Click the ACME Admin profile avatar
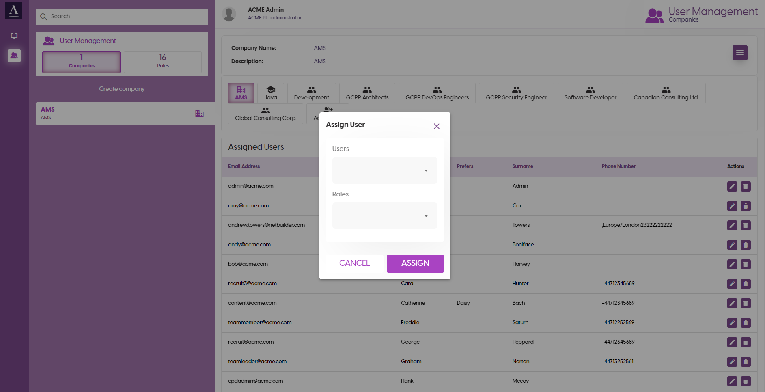Image resolution: width=765 pixels, height=392 pixels. coord(229,14)
